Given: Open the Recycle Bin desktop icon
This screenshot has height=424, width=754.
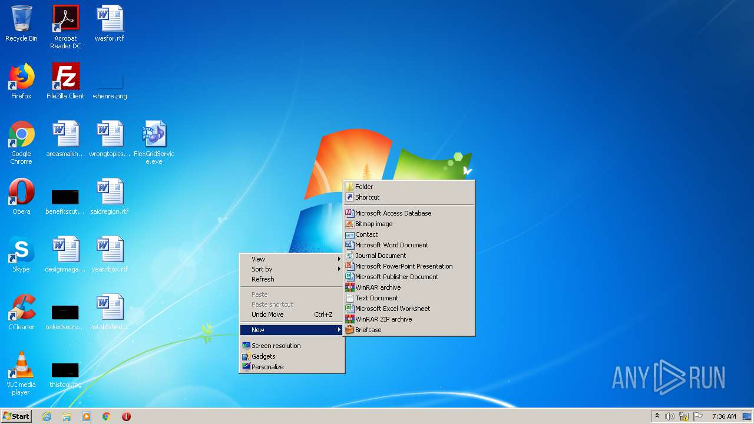Looking at the screenshot, I should coord(21,24).
